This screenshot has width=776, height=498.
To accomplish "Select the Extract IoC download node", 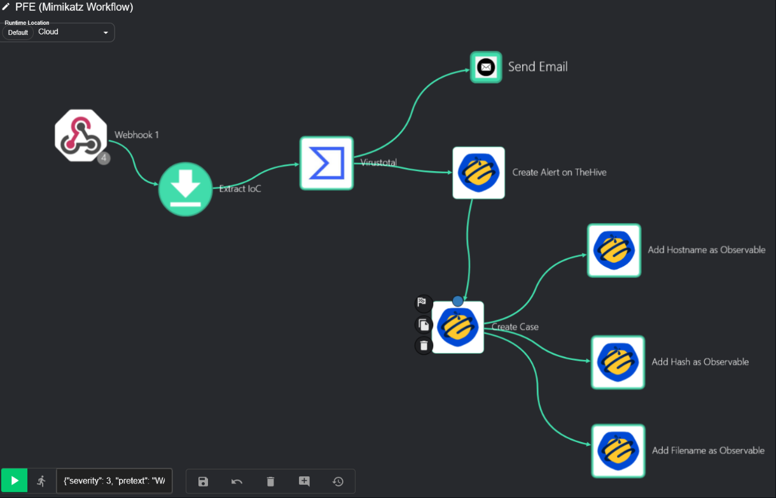I will coord(185,189).
